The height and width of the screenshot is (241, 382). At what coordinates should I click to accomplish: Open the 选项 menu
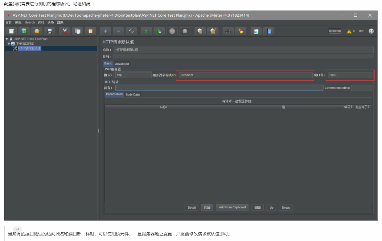[51, 22]
